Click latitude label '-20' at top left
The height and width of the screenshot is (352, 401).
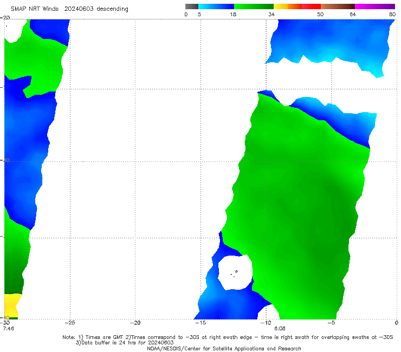click(5, 17)
